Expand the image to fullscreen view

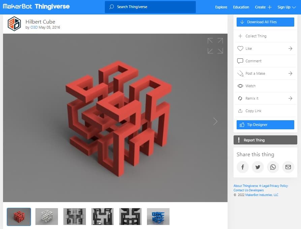(x=214, y=45)
